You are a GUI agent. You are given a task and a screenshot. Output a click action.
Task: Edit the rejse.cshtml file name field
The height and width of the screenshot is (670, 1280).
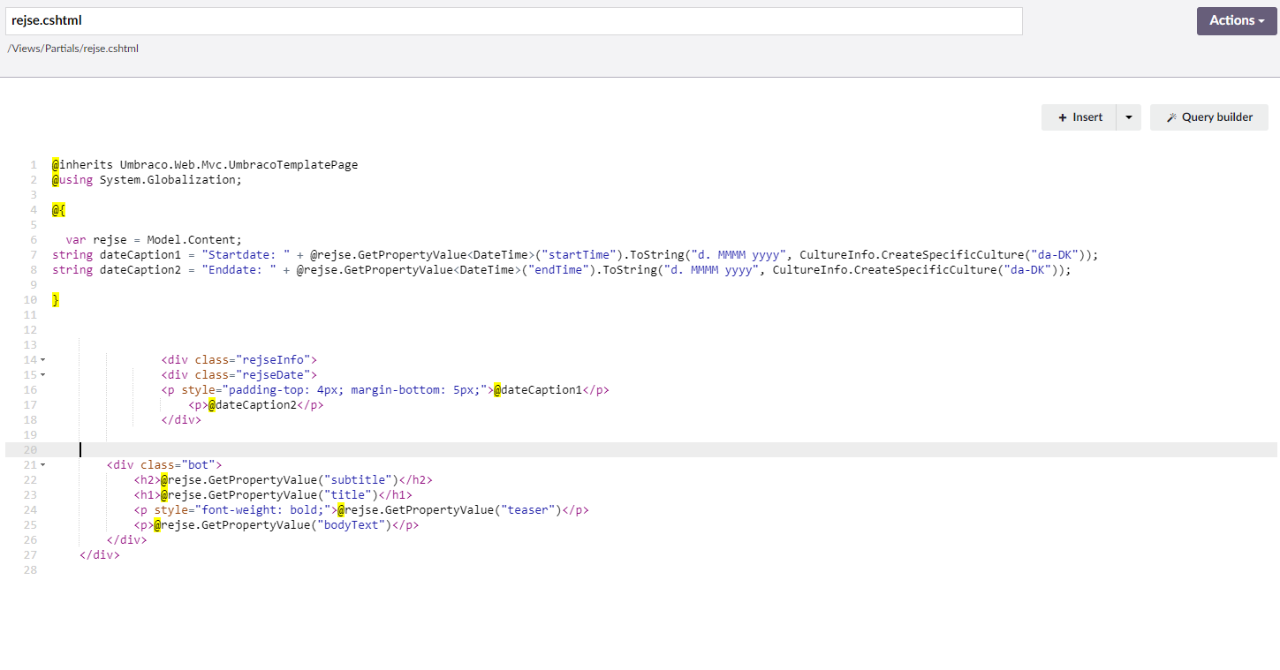(x=512, y=20)
